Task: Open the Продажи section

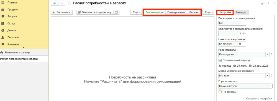Action: click(x=13, y=9)
